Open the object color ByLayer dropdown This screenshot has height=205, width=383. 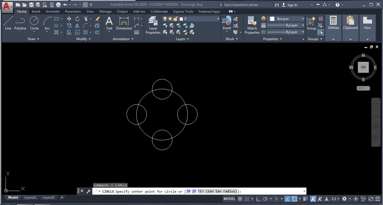coord(302,19)
